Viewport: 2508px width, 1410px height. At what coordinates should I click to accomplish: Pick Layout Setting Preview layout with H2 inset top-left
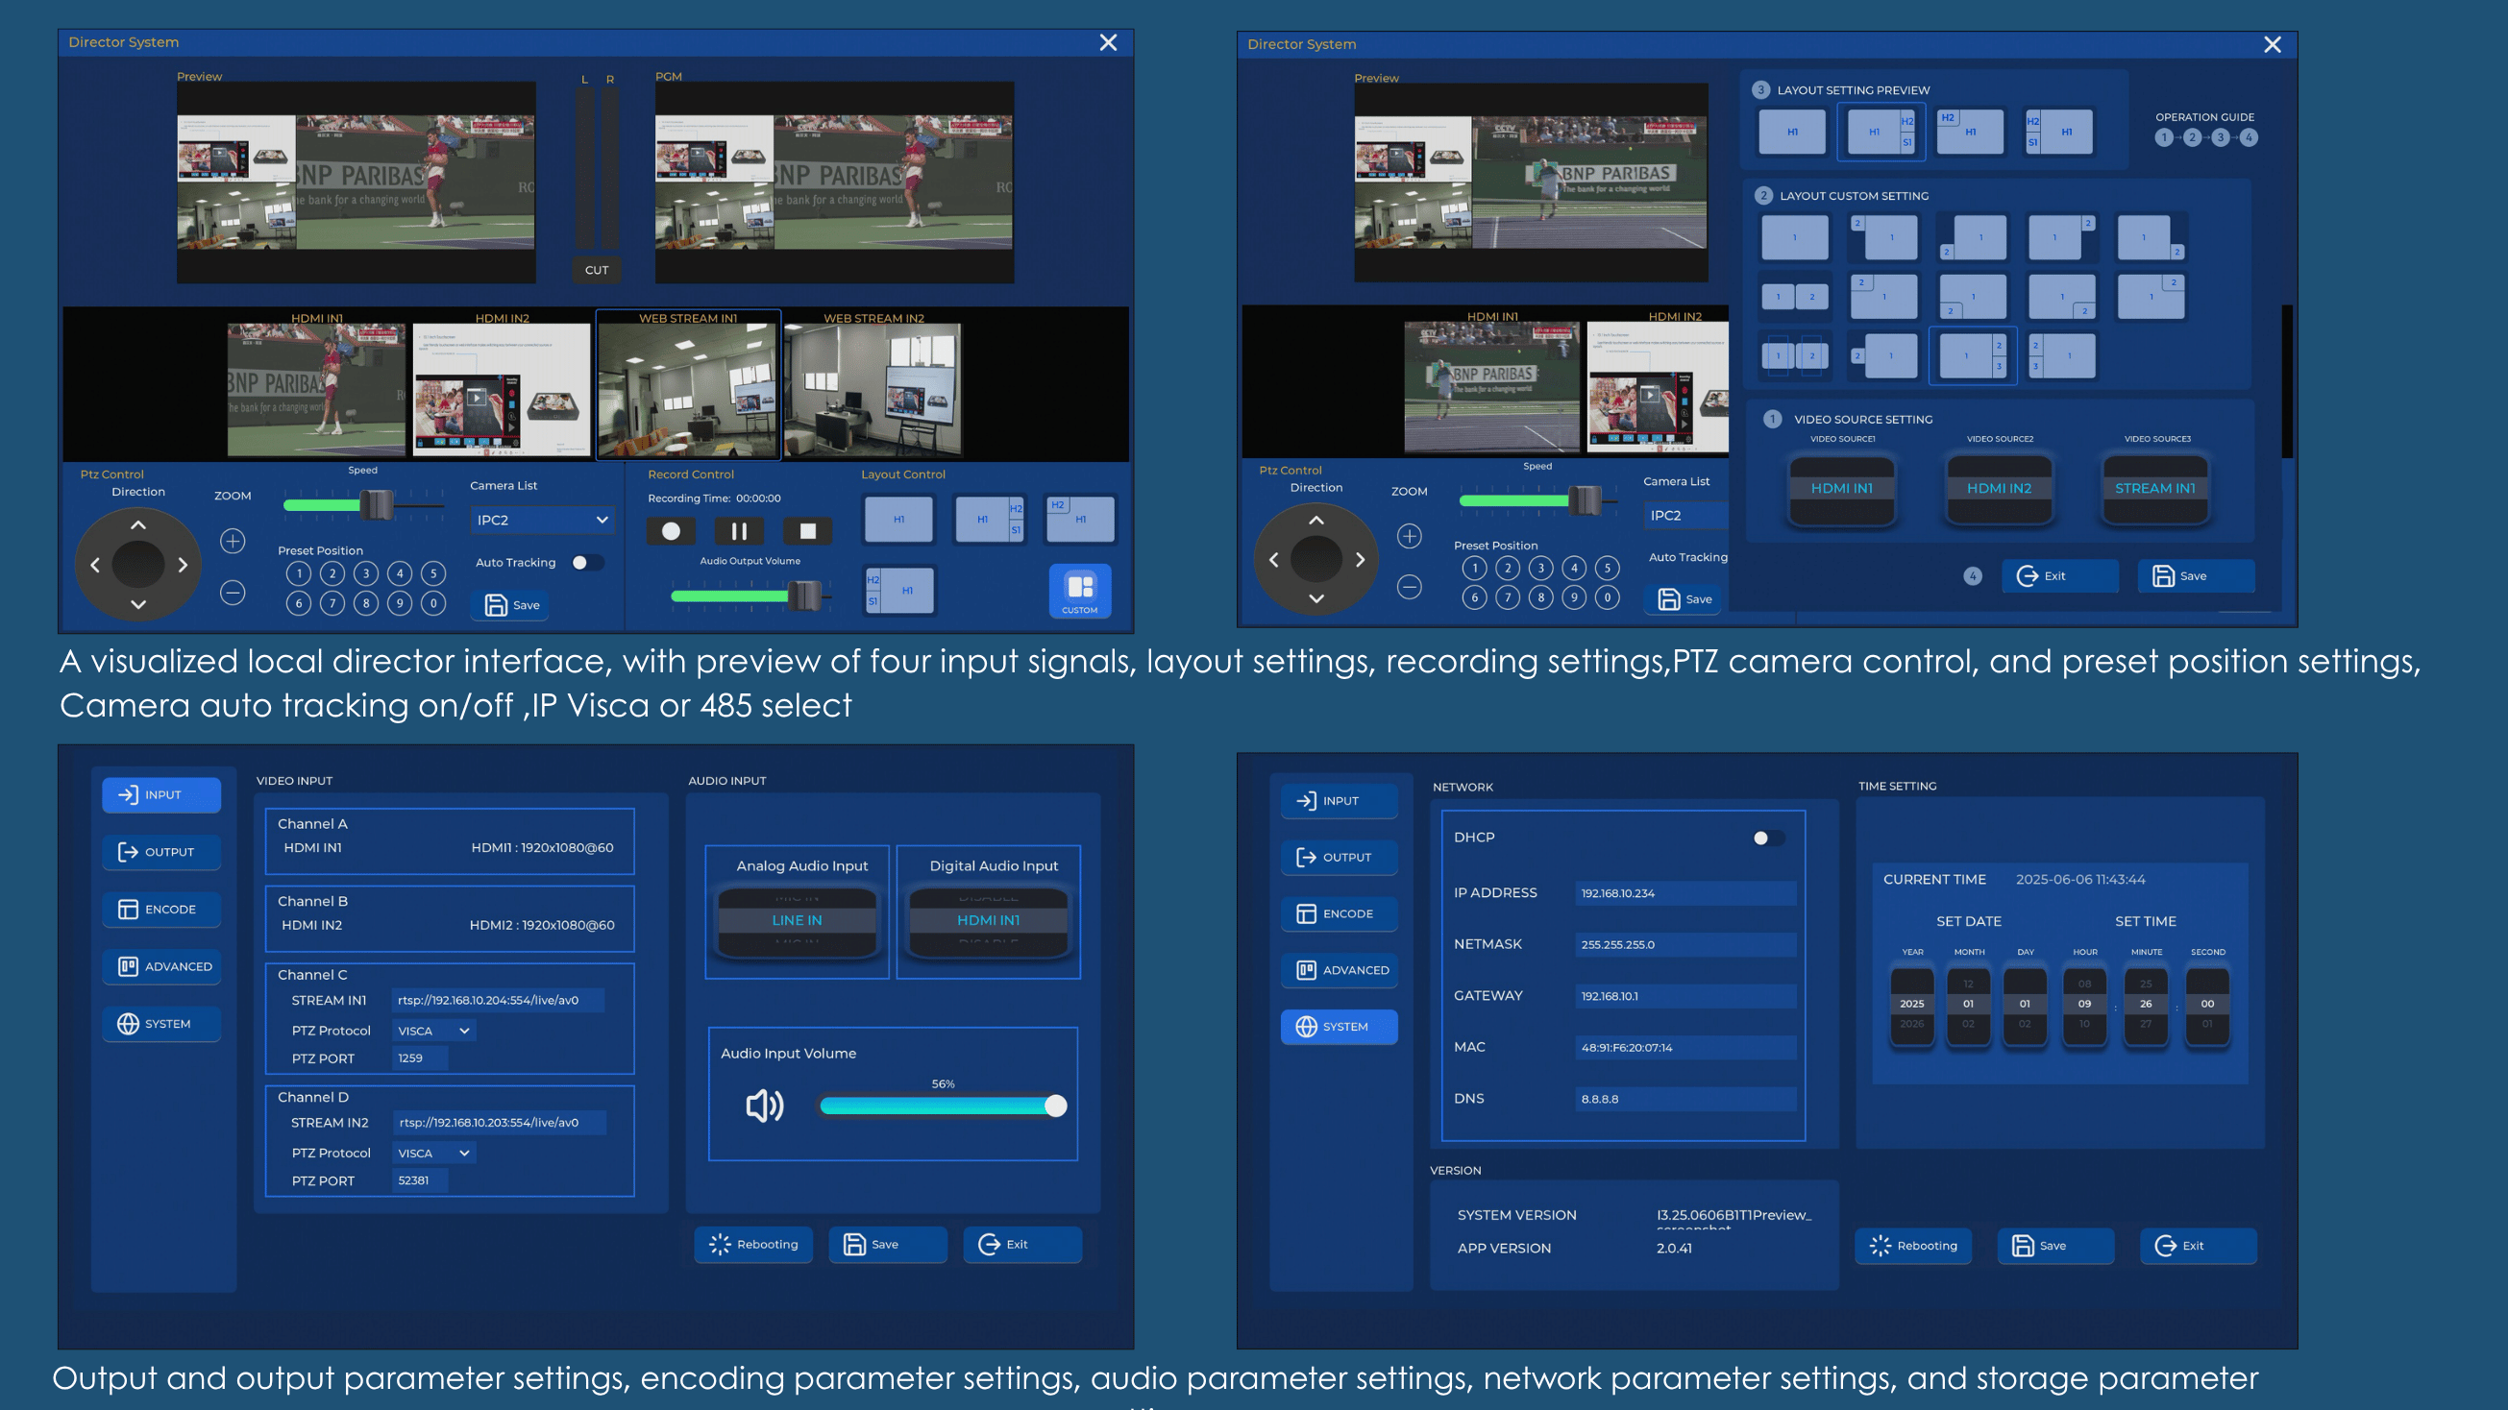point(1971,133)
